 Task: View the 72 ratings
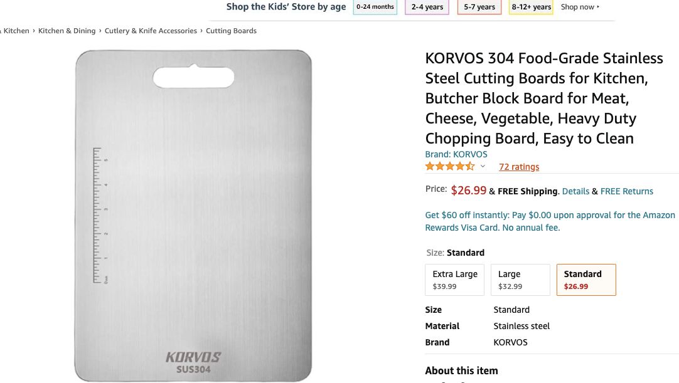point(519,166)
